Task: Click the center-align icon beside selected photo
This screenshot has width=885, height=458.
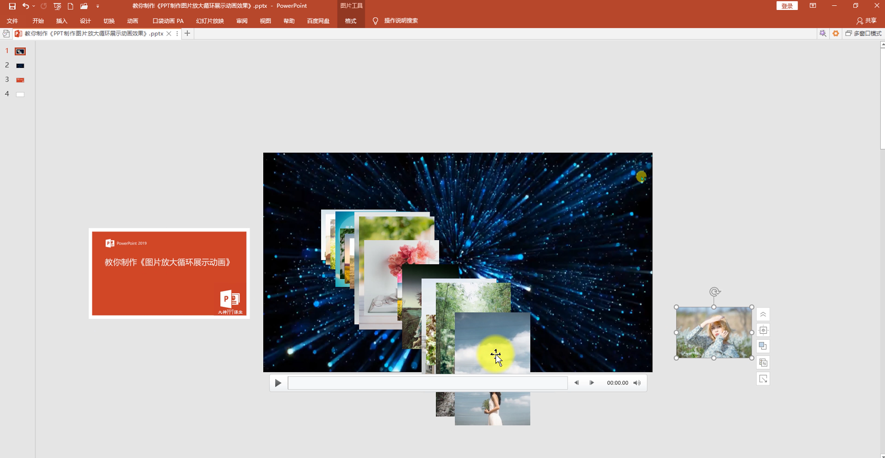Action: 763,331
